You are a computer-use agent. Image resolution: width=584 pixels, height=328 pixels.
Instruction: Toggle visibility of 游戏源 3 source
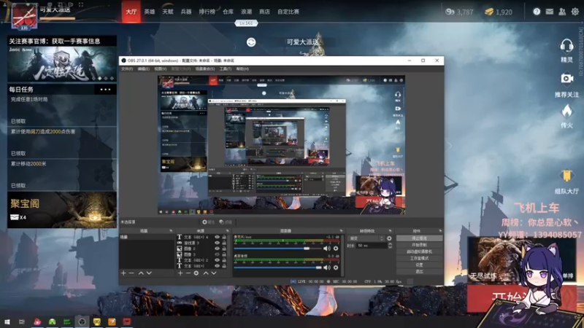[x=217, y=243]
